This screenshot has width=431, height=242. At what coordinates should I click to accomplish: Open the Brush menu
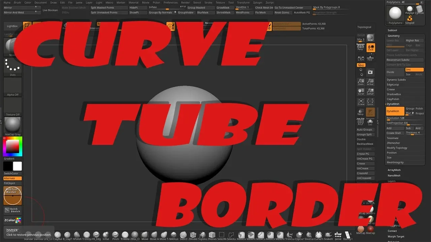pos(17,2)
